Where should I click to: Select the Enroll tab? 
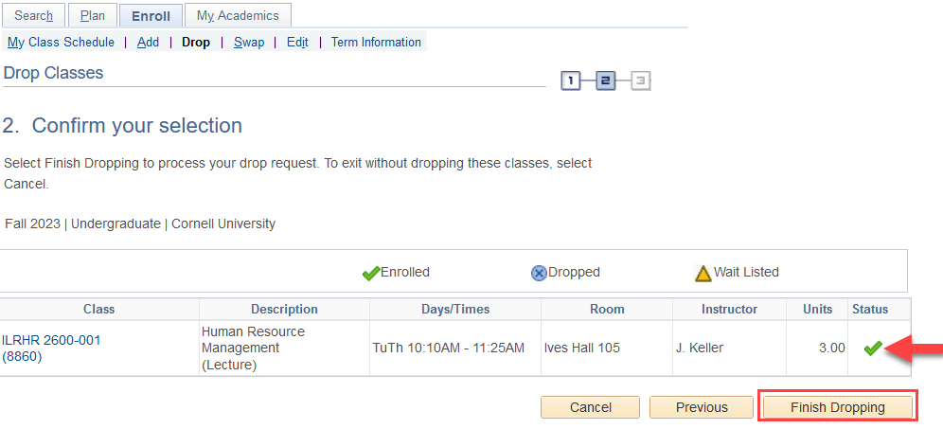click(151, 16)
